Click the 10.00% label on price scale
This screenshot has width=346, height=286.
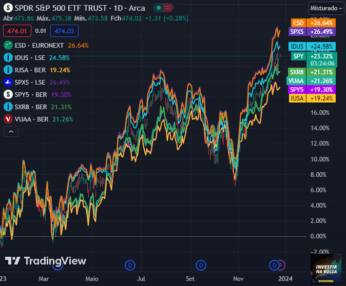320,159
